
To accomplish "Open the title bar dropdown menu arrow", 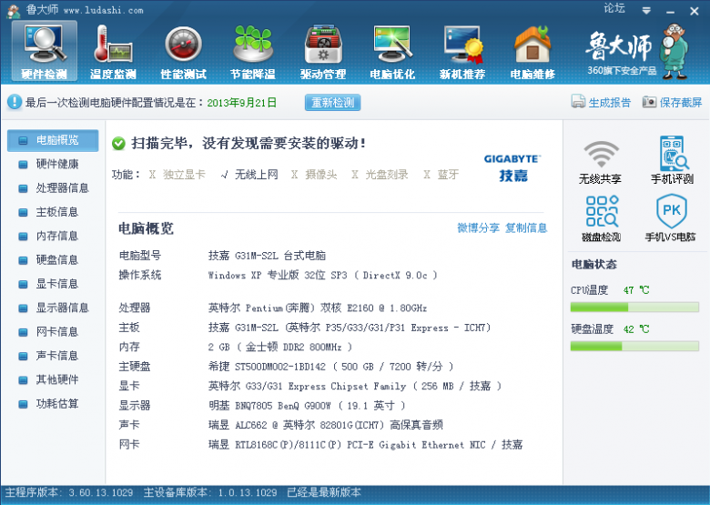I will tap(646, 10).
